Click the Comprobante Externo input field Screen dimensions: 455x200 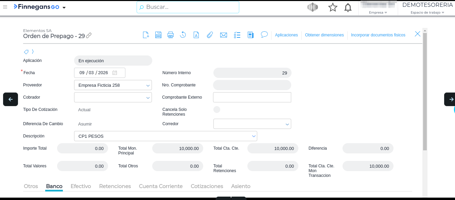(x=252, y=97)
